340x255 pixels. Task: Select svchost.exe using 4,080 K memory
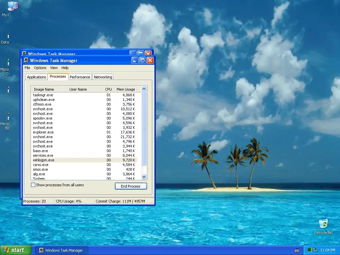84,114
